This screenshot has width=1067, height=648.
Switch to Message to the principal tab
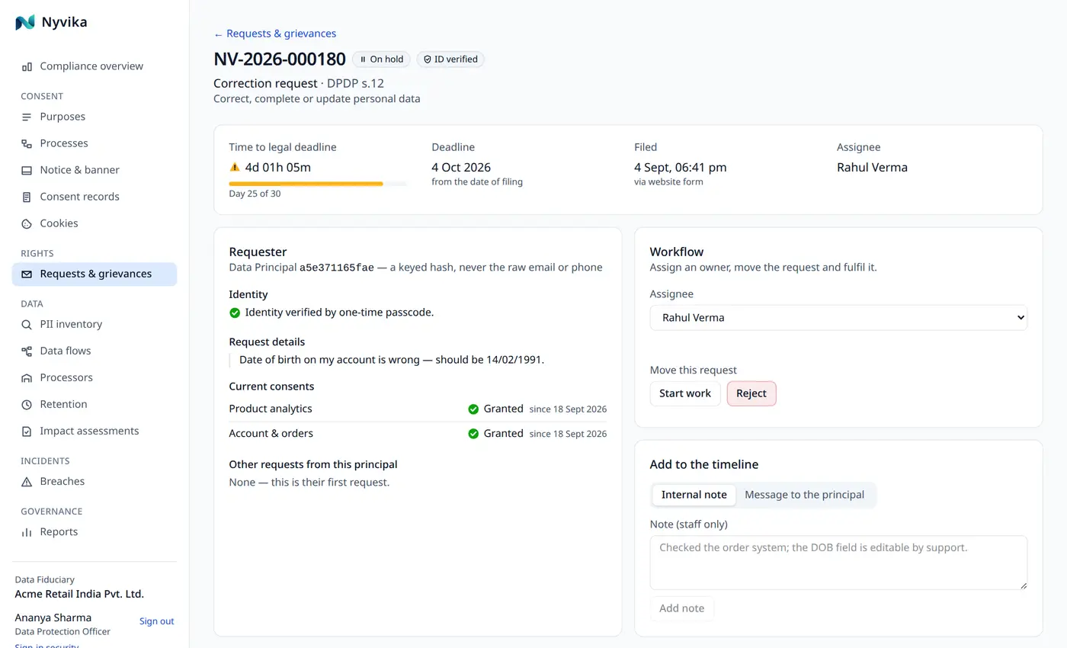pyautogui.click(x=804, y=495)
